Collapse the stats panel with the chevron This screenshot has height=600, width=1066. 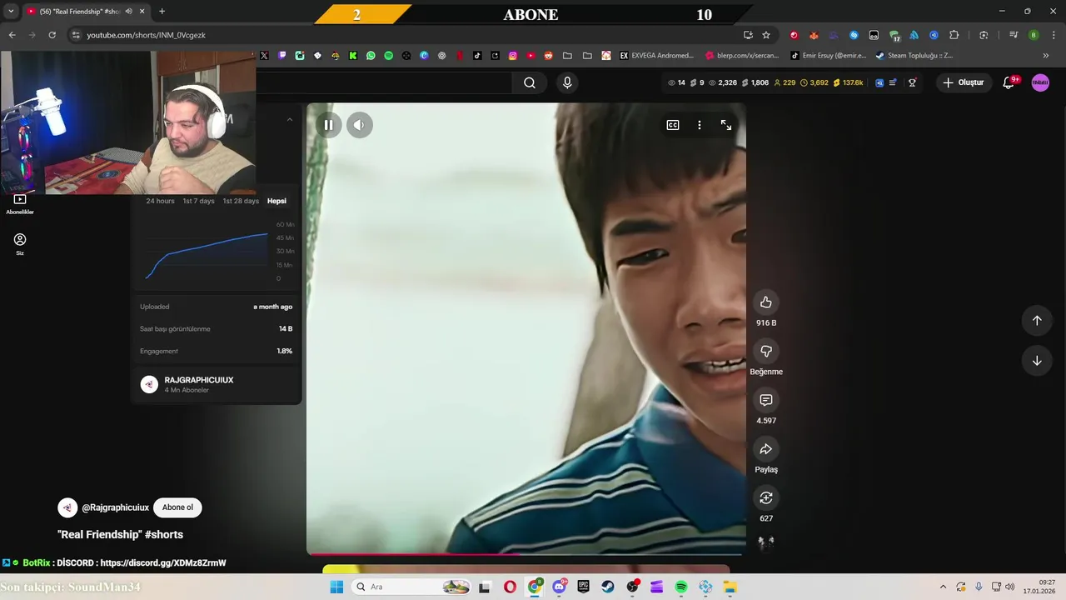(290, 120)
